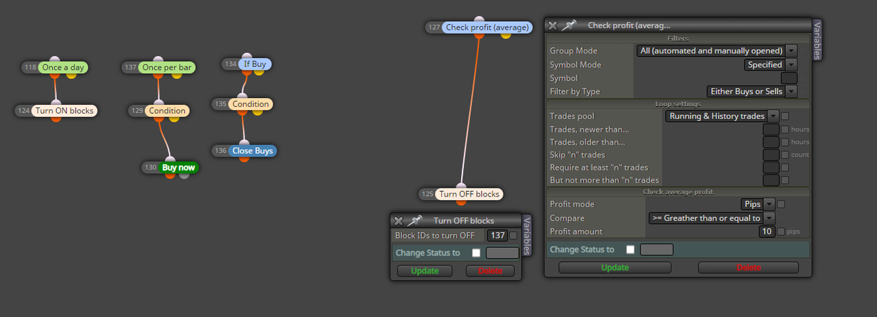Click the Symbol input field
Viewport: 877px width, 317px height.
tap(789, 78)
